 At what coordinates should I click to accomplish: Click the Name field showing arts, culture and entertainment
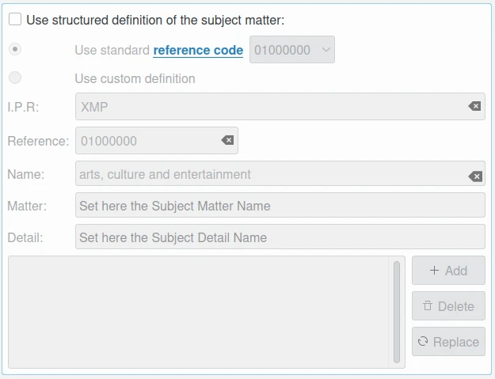[x=269, y=174]
